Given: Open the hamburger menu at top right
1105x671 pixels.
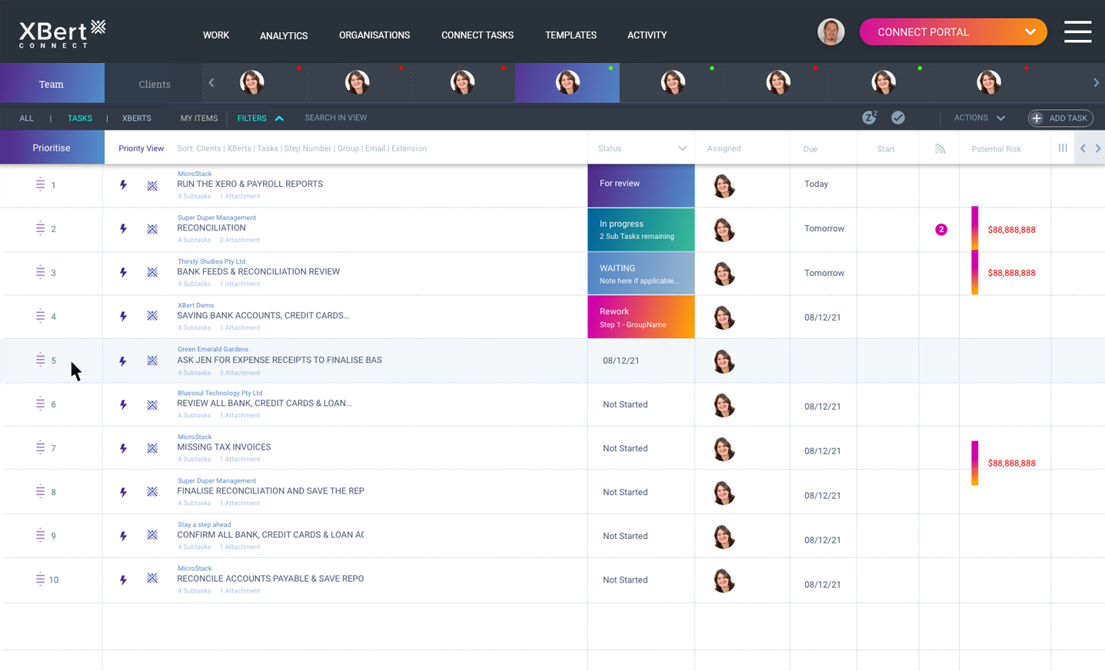Looking at the screenshot, I should tap(1078, 32).
